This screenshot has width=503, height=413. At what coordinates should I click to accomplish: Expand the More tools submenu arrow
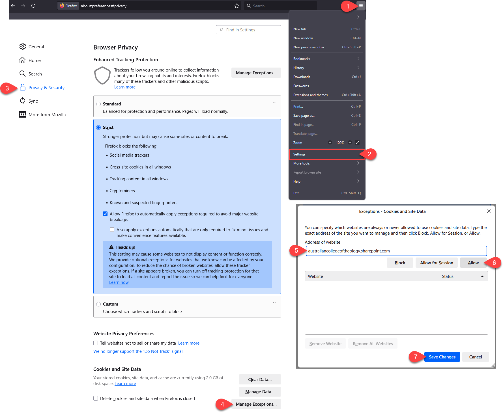click(x=358, y=163)
